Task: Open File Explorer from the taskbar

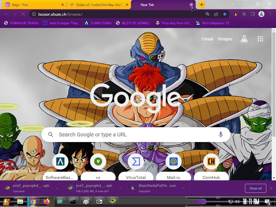Action: click(20, 202)
